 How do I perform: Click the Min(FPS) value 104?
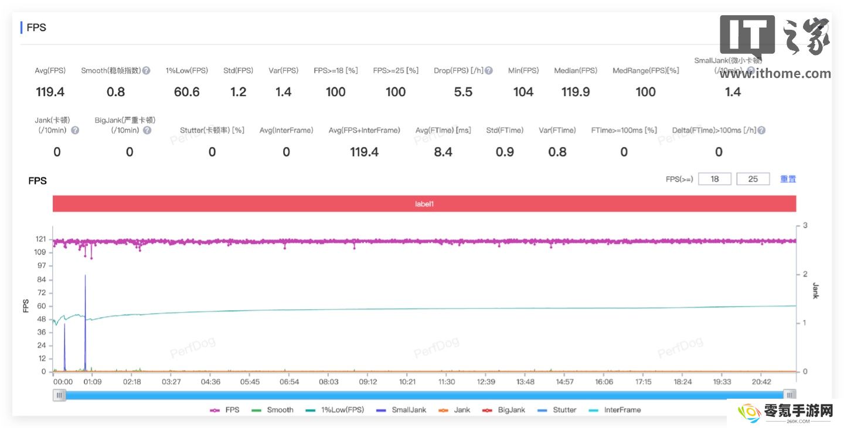tap(523, 92)
